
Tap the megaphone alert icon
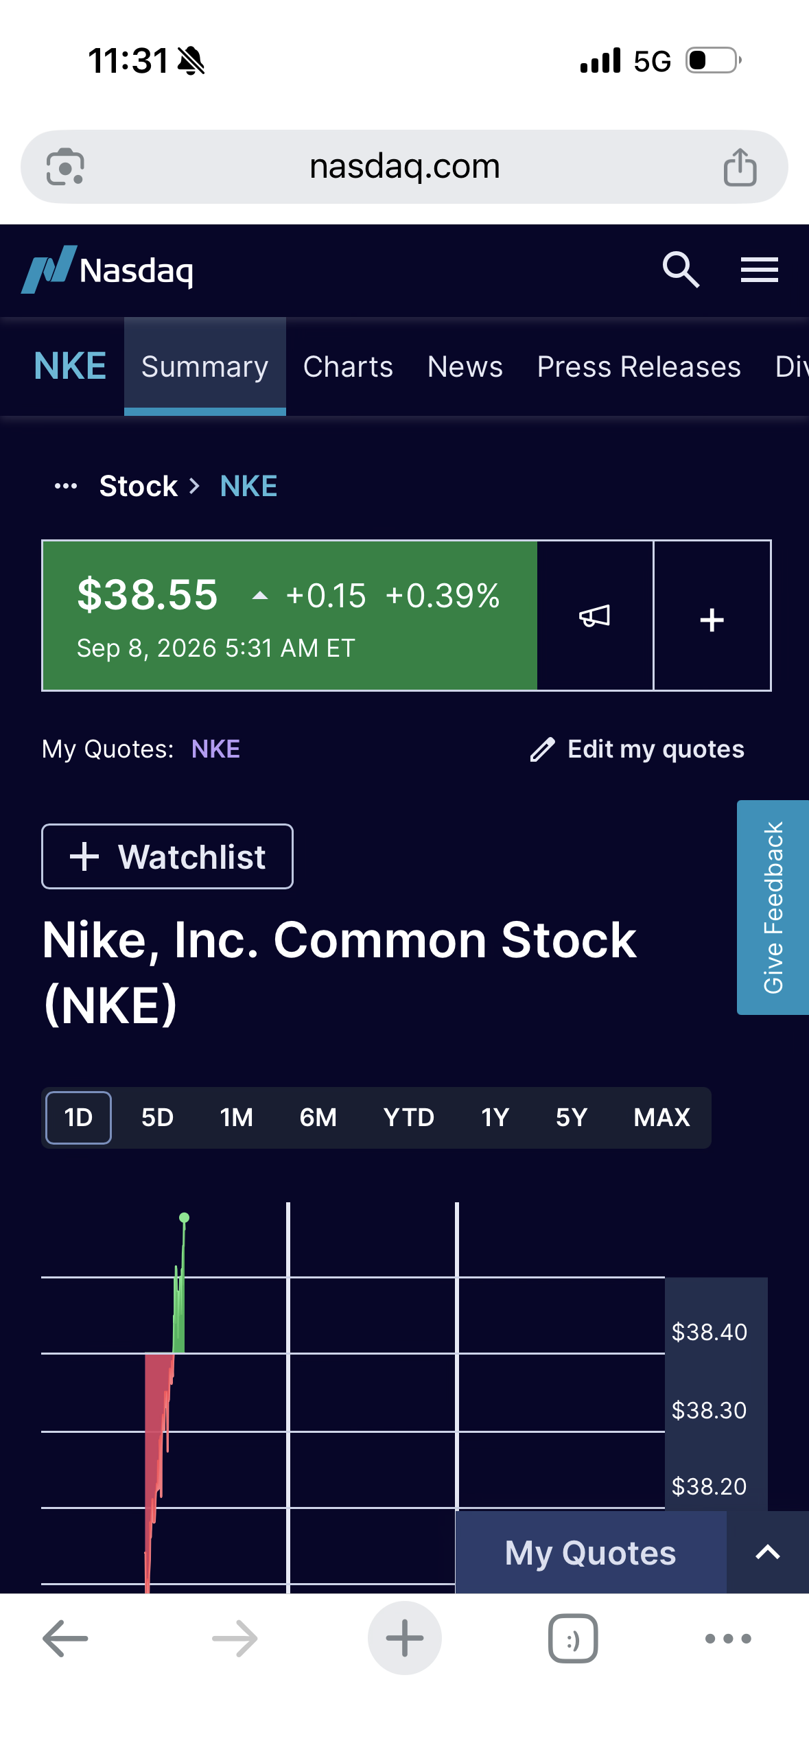(x=595, y=616)
